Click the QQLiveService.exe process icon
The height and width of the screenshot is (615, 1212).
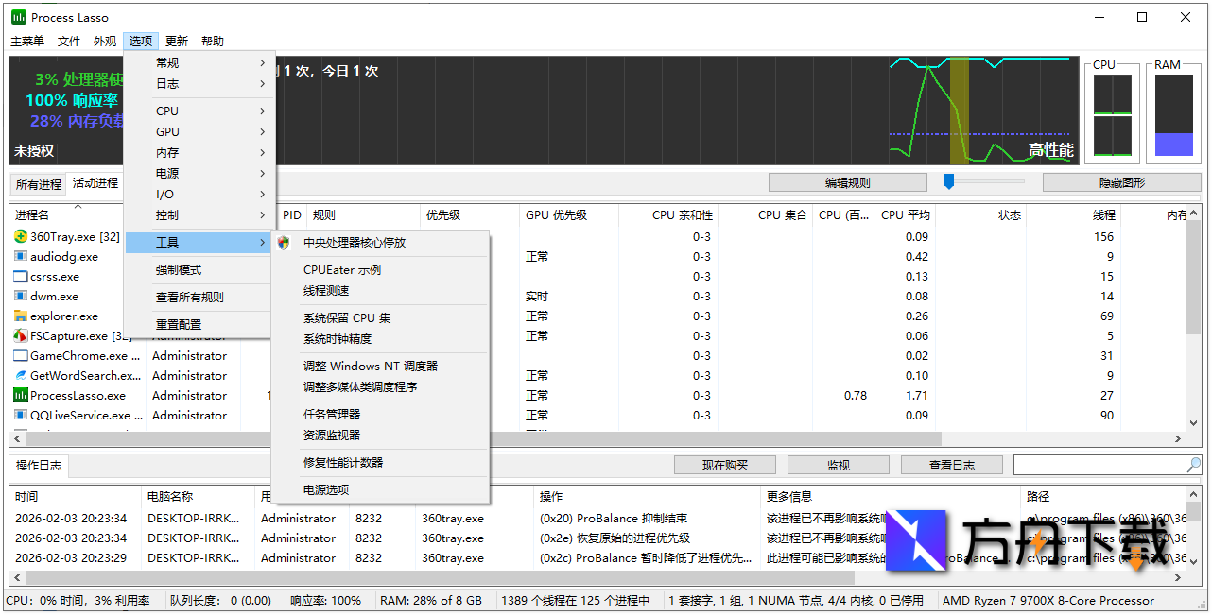21,415
